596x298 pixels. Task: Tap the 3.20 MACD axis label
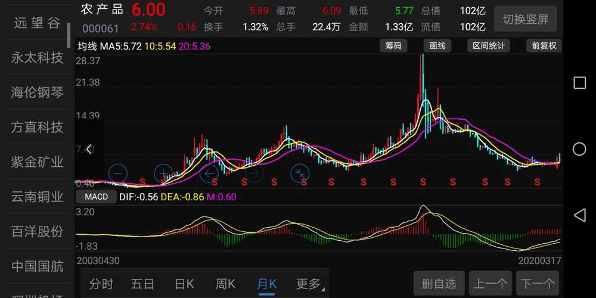pos(85,212)
